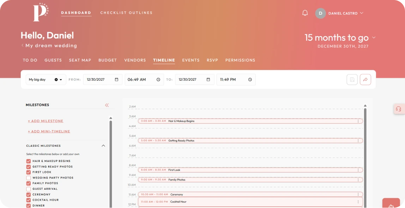Switch to the Events tab
Screen dimensions: 405x208
click(191, 60)
